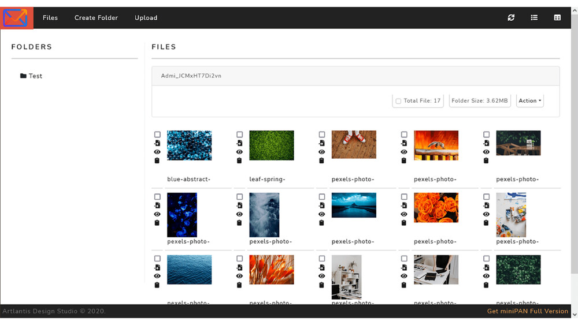Viewport: 578px width, 325px height.
Task: Click trash icon beside red sneakers photo
Action: click(321, 160)
